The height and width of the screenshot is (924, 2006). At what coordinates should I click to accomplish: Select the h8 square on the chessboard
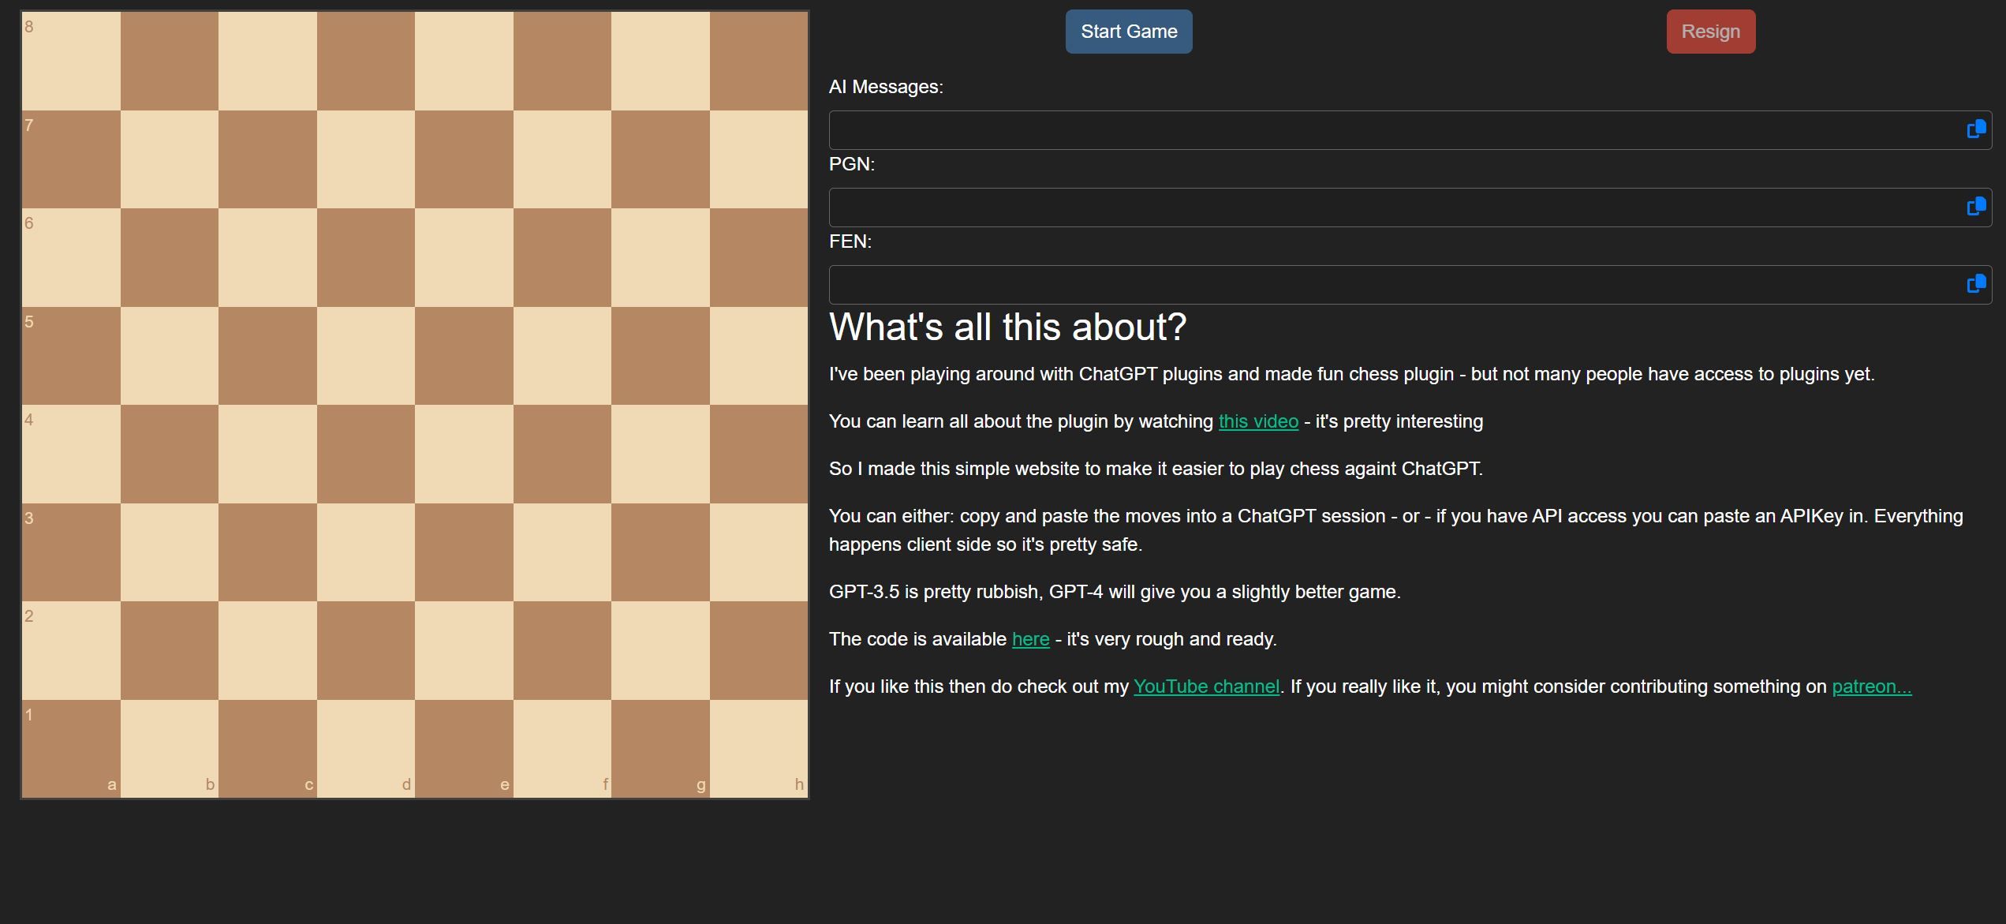(759, 61)
